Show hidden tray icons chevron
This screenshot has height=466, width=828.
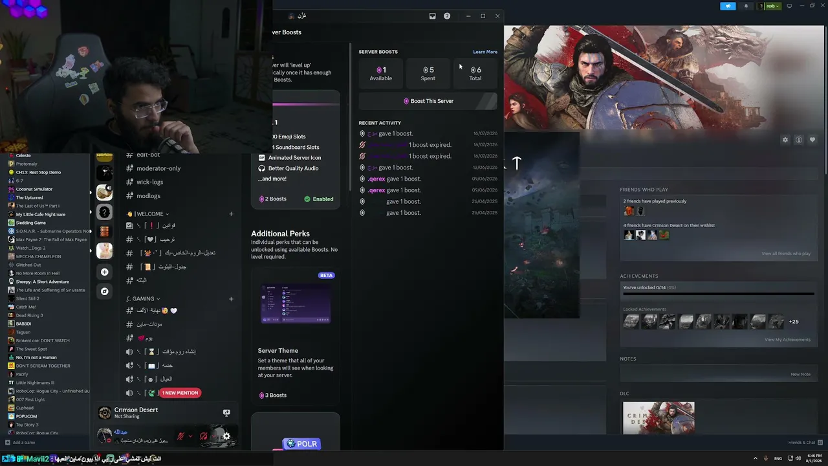pyautogui.click(x=755, y=458)
